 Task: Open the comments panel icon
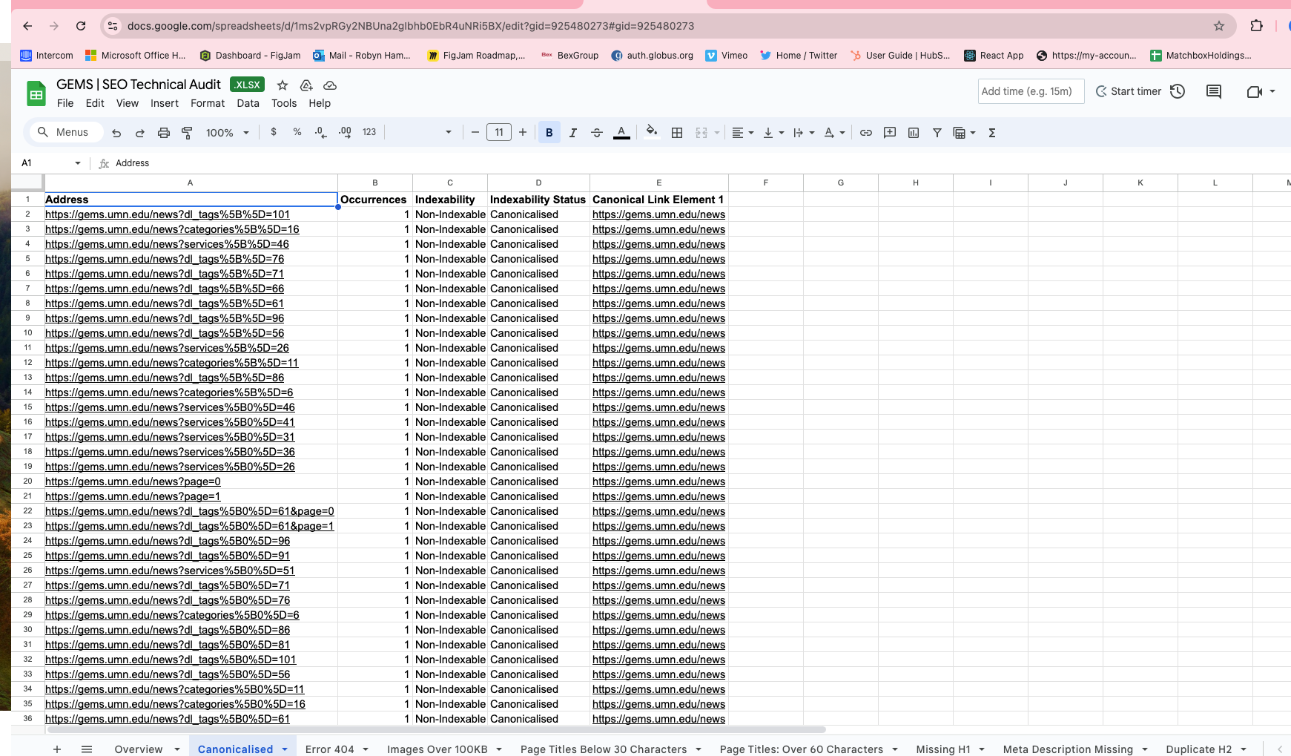click(x=1214, y=91)
